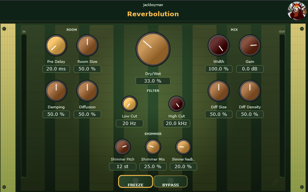Select the Diffusion knob
Image resolution: width=308 pixels, height=192 pixels.
click(87, 91)
